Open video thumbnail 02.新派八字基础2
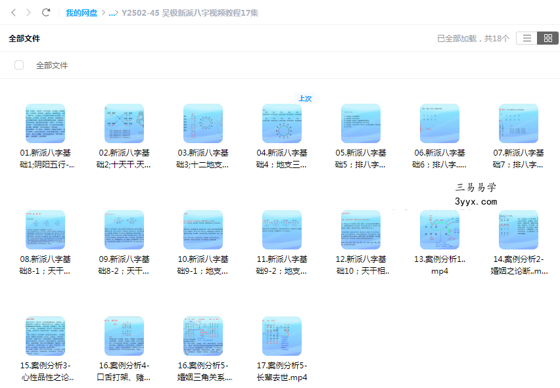 124,123
